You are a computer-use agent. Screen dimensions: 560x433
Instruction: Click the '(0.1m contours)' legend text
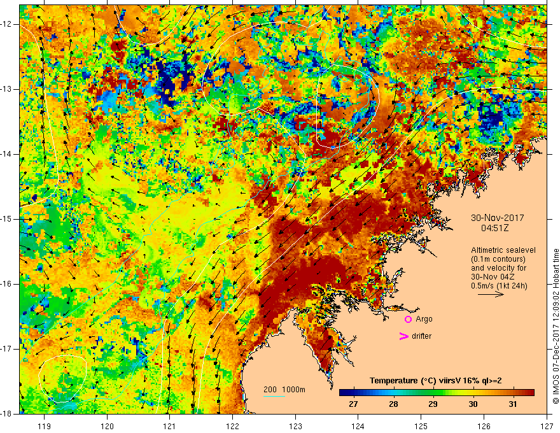coord(498,259)
